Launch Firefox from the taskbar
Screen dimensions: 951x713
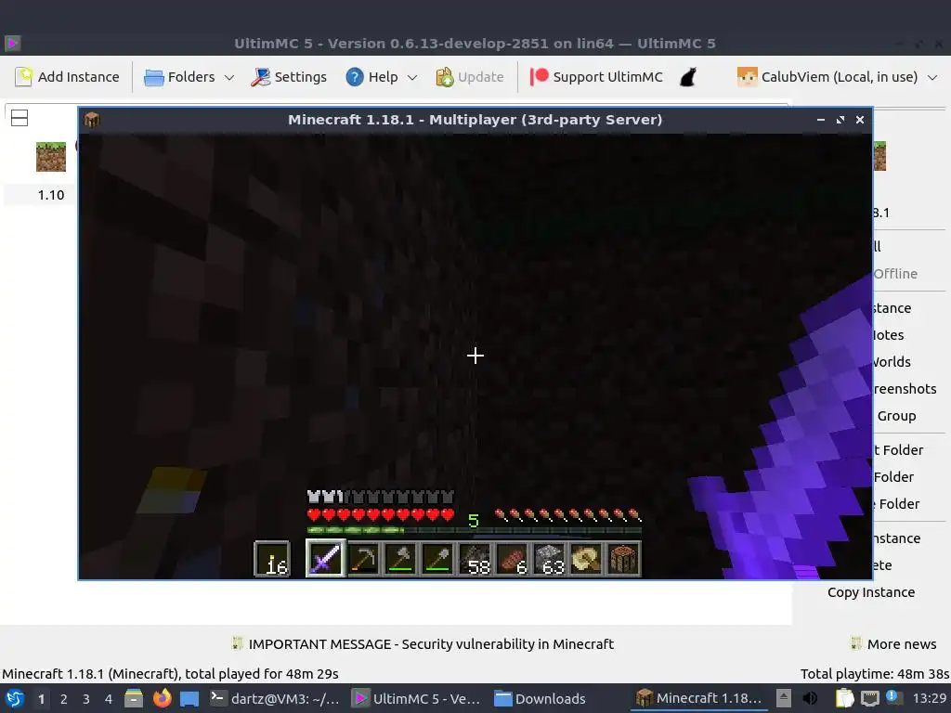[162, 698]
